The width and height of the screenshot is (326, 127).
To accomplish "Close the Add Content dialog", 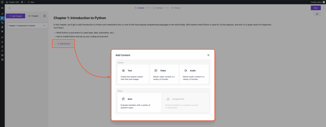I will [209, 55].
